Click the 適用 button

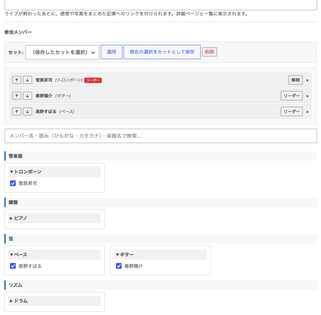coord(112,52)
